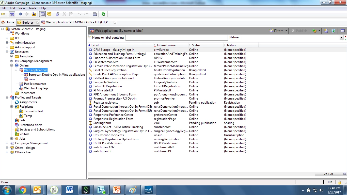Click the volume icon in the system tray
This screenshot has height=195, width=347.
[x=321, y=190]
